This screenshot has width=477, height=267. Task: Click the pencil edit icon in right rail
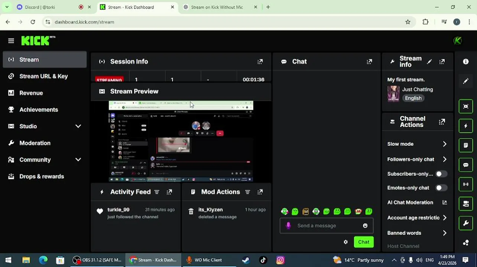pos(465,81)
